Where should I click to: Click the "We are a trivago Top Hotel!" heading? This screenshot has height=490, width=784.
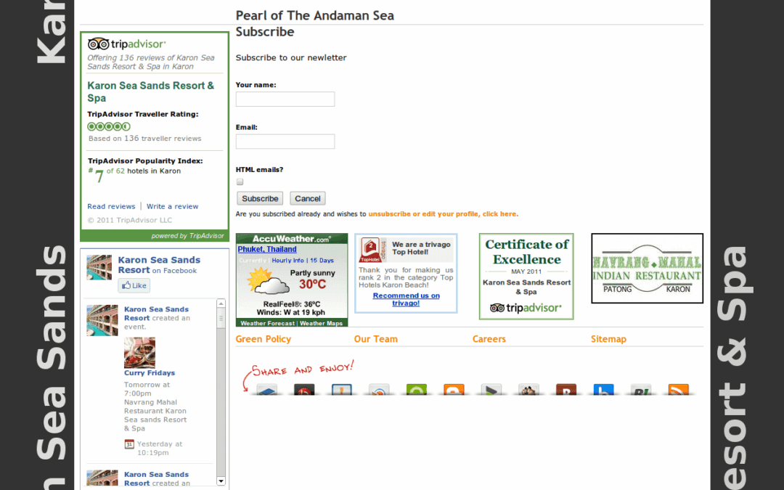point(421,248)
